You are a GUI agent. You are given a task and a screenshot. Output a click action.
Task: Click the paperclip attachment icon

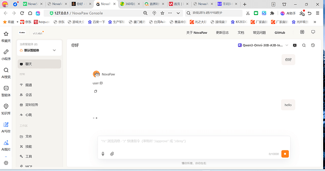click(112, 154)
